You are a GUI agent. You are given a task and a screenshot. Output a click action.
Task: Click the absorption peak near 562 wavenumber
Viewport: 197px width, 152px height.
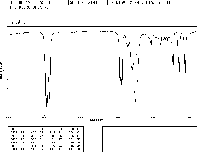click(185, 78)
